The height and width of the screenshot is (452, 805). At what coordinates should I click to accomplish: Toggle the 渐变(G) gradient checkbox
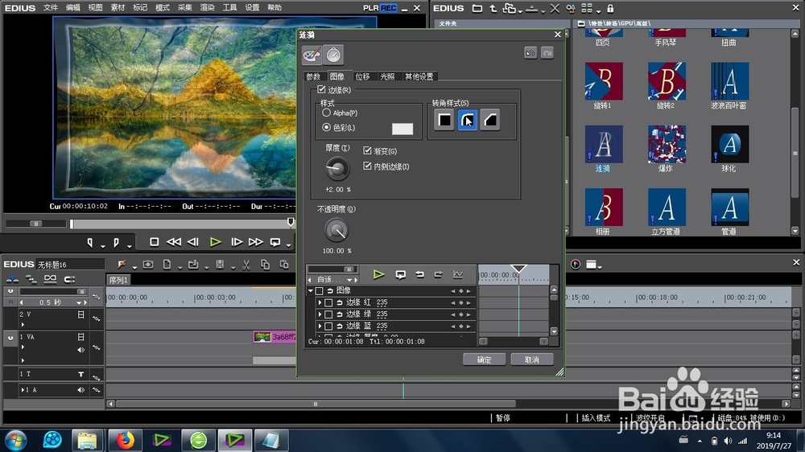point(367,150)
